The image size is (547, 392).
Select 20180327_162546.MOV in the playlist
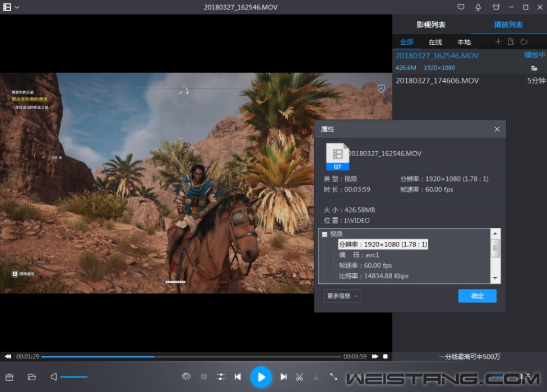437,56
